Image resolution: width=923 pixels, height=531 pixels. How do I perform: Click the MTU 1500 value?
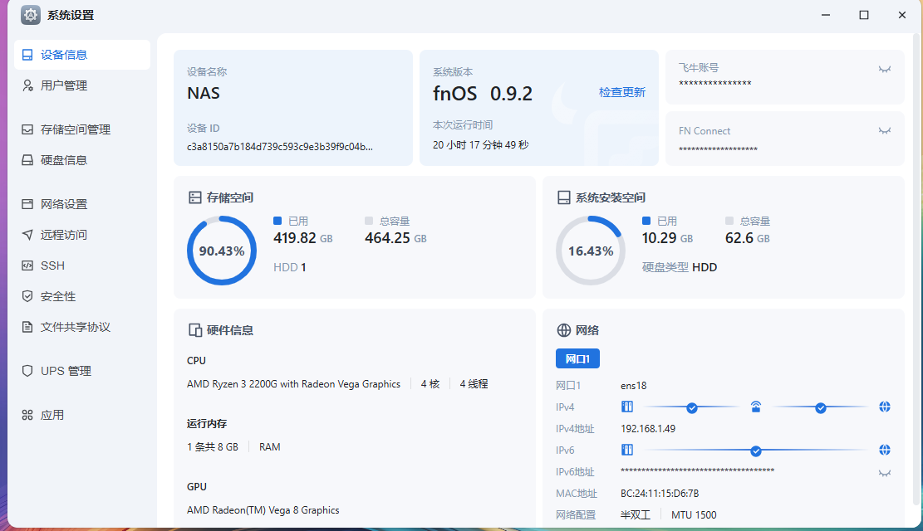point(694,515)
